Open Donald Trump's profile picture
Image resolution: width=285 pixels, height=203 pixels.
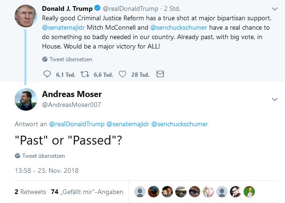25,16
